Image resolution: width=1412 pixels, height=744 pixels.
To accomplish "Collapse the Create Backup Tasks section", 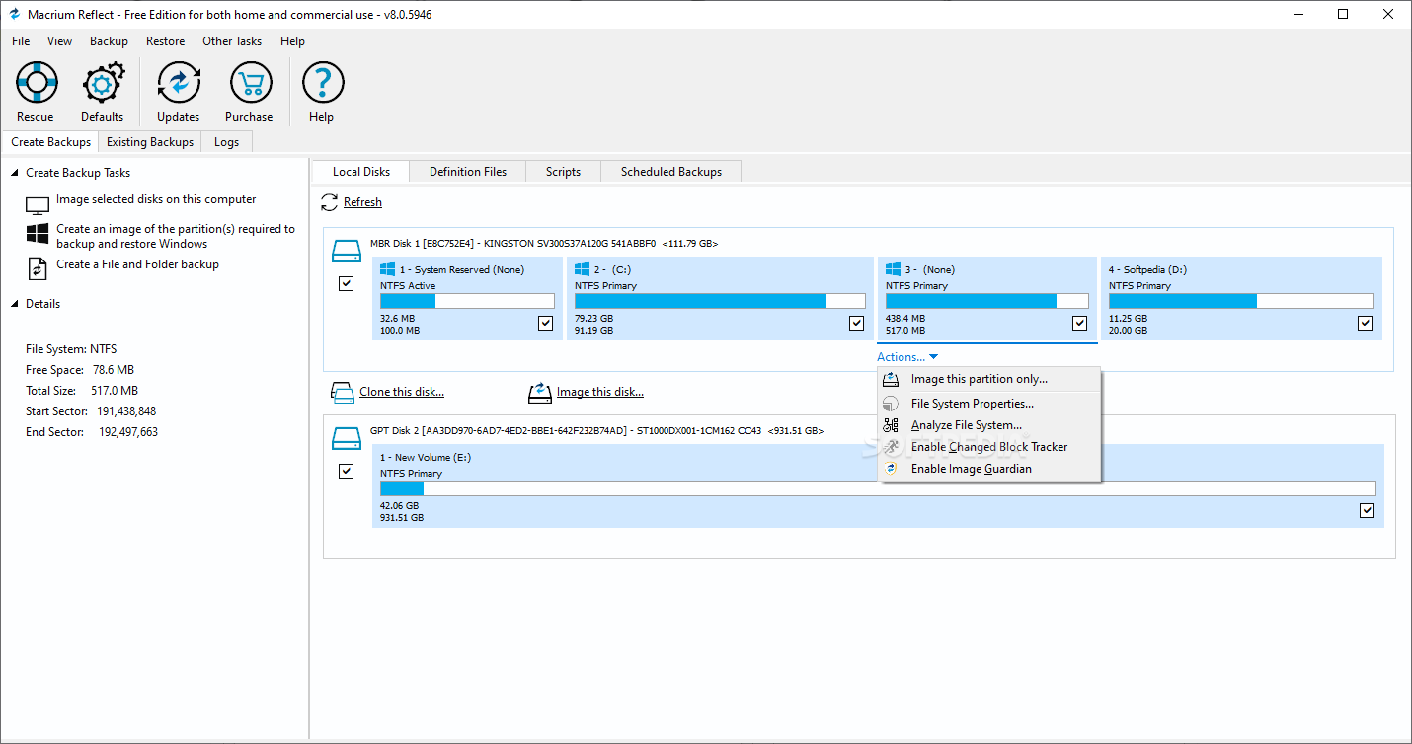I will (x=15, y=173).
